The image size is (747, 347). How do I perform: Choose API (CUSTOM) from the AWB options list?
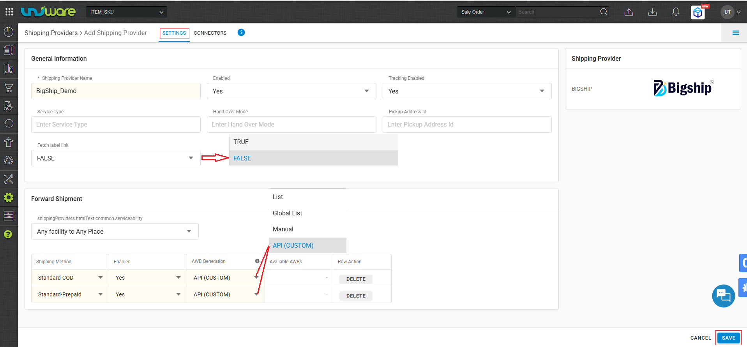coord(307,245)
